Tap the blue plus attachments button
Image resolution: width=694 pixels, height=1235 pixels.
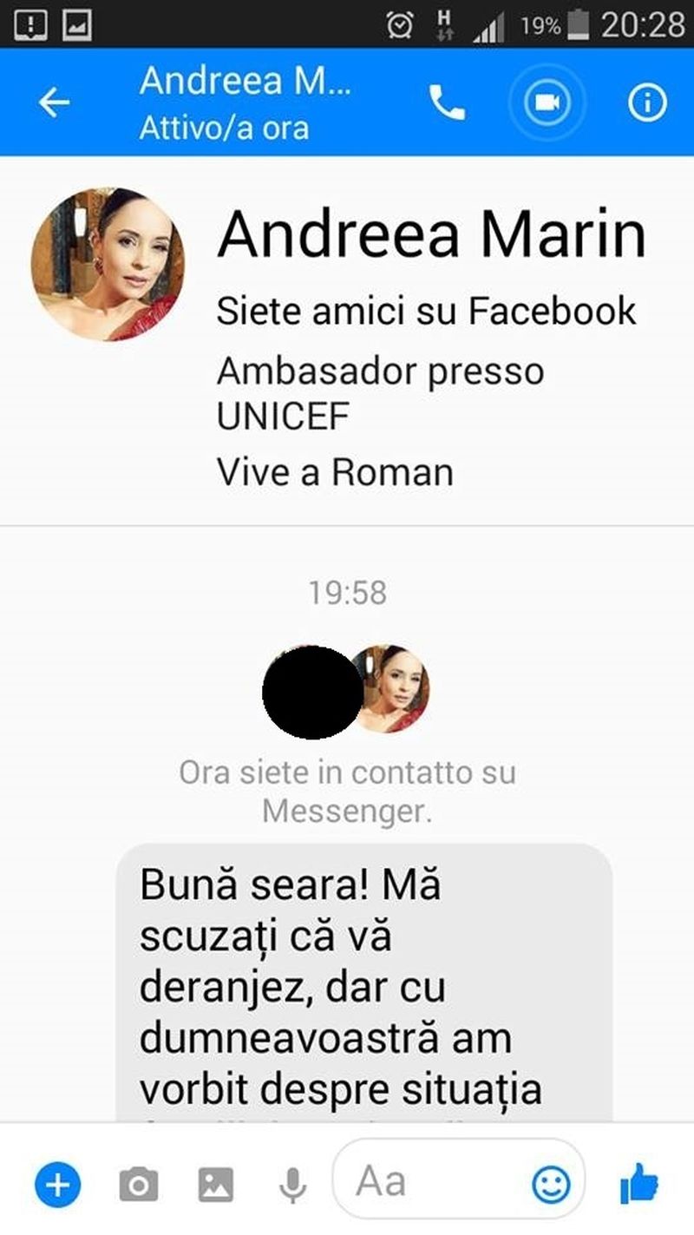(57, 1184)
